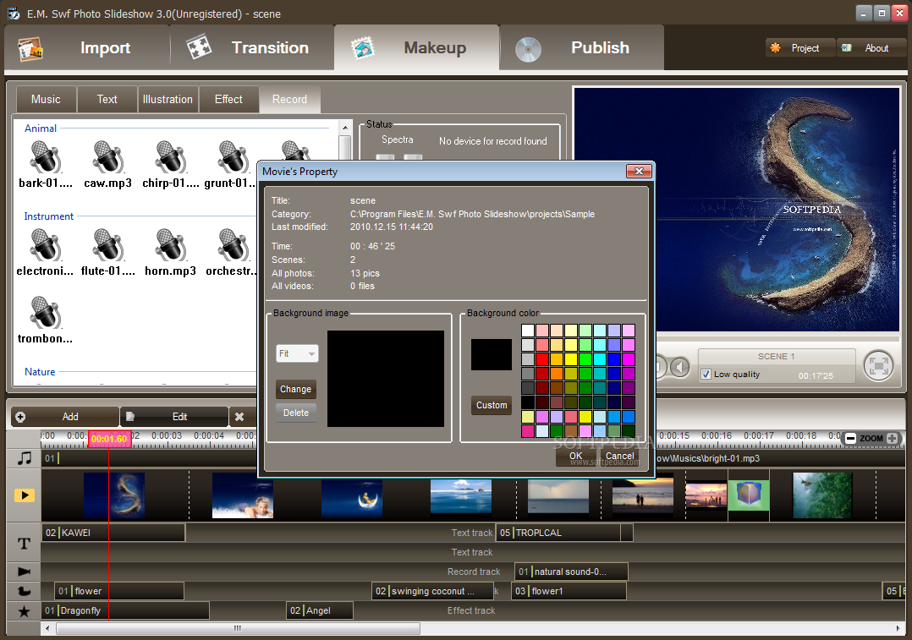Click the music note track icon

(24, 458)
